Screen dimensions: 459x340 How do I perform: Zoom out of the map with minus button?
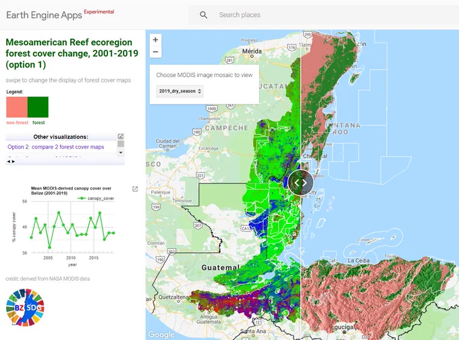coord(155,52)
